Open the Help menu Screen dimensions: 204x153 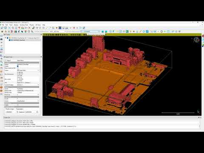pos(44,25)
